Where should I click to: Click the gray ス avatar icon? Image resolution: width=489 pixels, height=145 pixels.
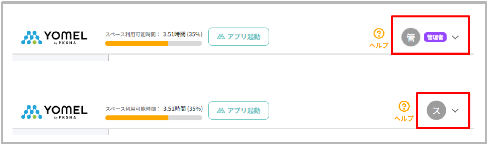[436, 110]
